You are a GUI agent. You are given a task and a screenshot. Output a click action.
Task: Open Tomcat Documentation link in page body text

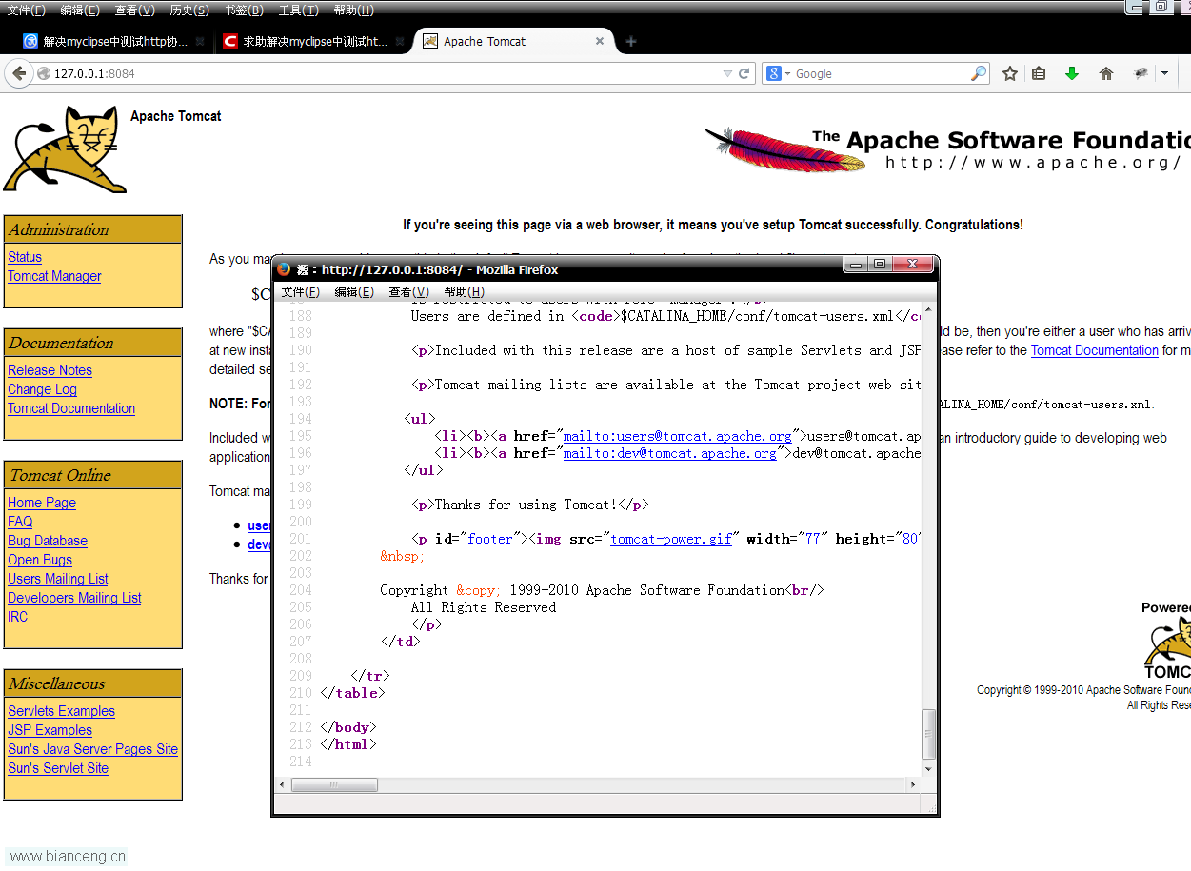click(1094, 350)
